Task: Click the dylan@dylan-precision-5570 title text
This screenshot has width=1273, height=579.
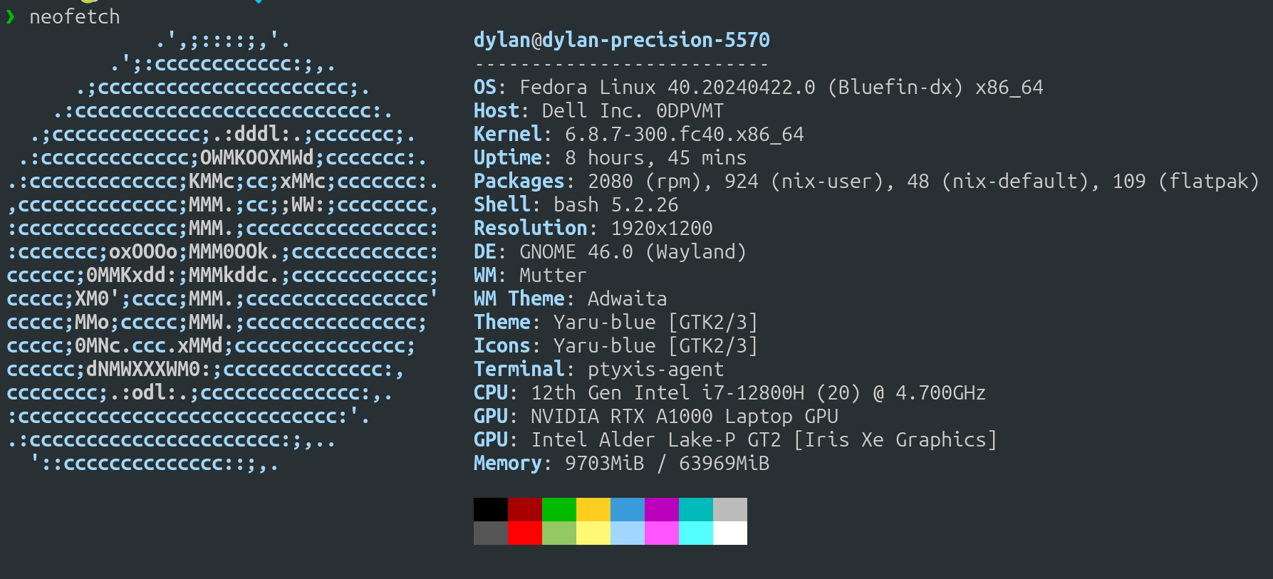Action: (621, 40)
